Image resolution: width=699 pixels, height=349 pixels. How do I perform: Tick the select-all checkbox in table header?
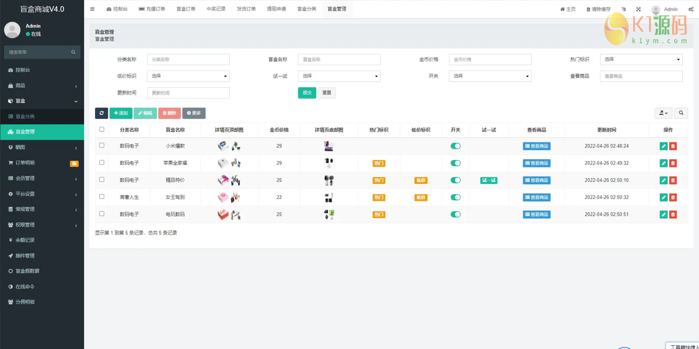(102, 130)
